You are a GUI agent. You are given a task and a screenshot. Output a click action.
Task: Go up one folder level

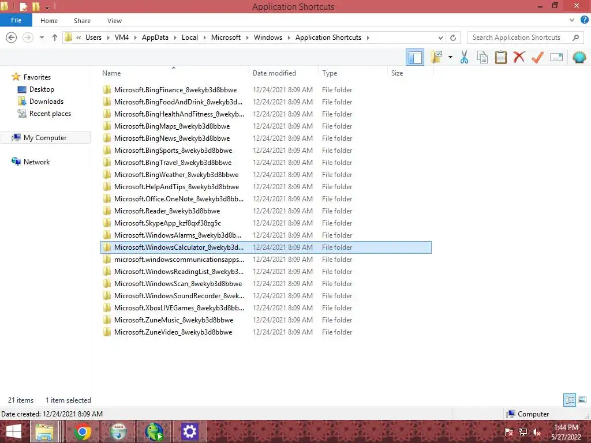tap(55, 37)
